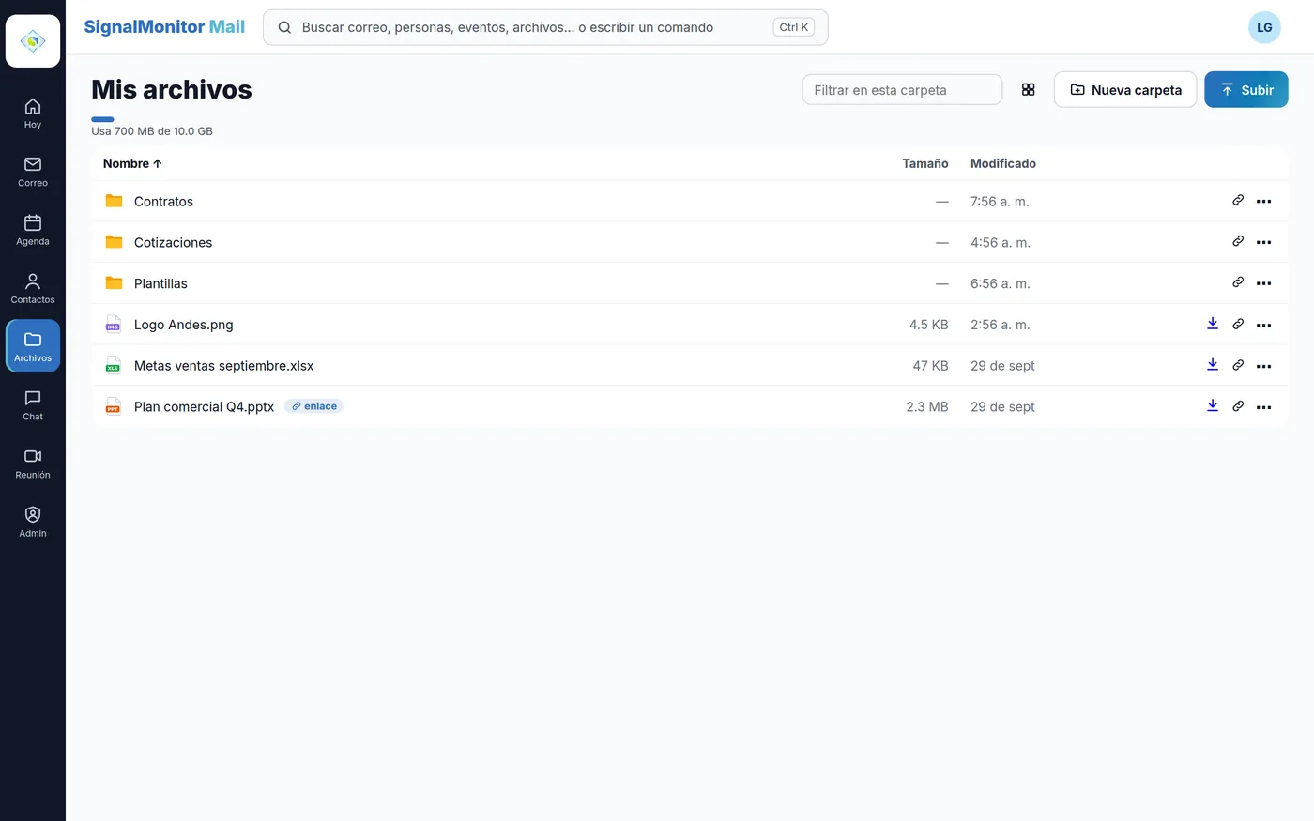Copy link for Contratos folder
The image size is (1314, 821).
tap(1238, 201)
